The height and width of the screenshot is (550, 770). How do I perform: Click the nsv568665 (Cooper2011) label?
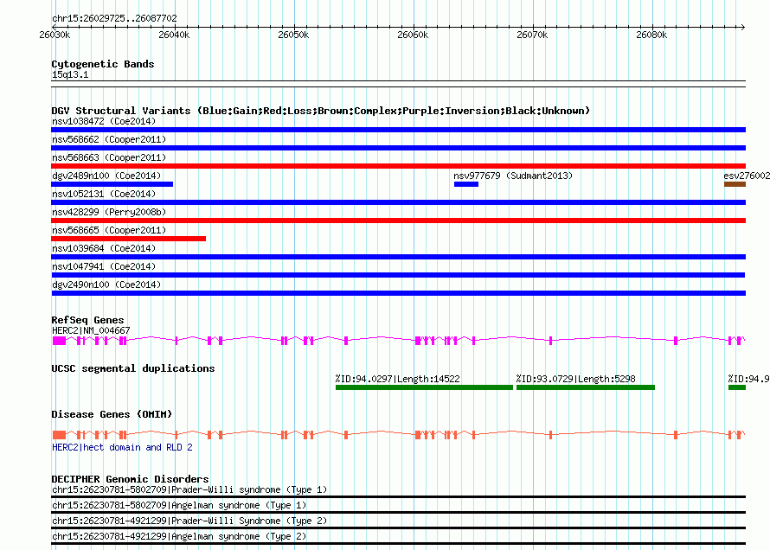click(109, 230)
